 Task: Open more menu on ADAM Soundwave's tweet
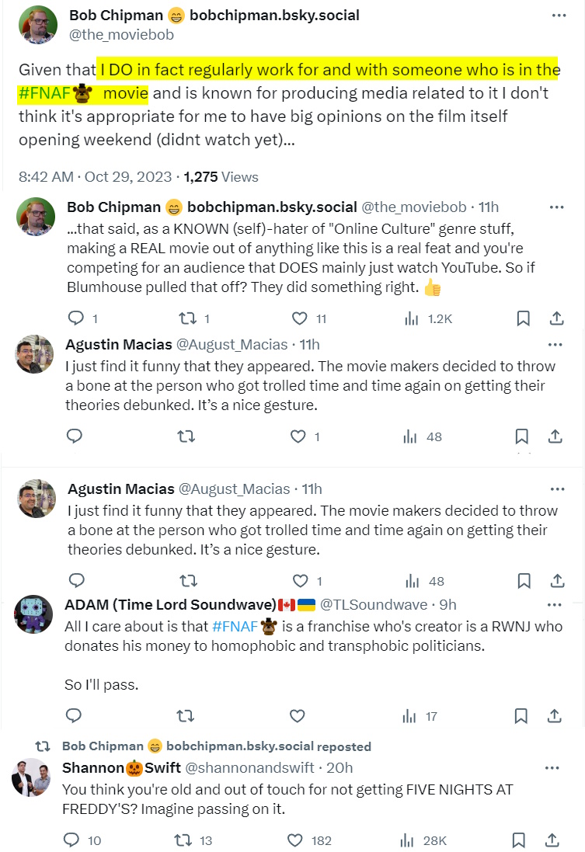555,604
